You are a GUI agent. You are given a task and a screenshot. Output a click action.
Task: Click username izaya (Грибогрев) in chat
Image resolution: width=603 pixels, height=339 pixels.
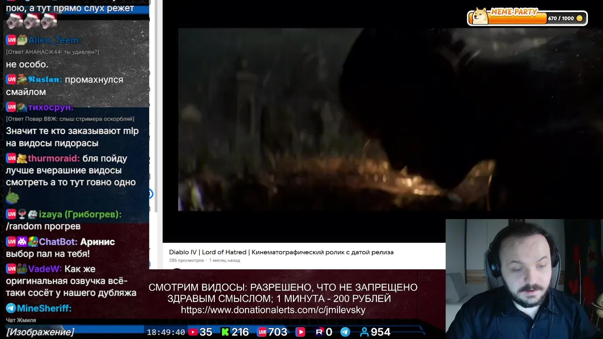[80, 214]
